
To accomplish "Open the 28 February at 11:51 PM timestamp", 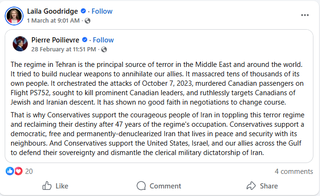I will pyautogui.click(x=64, y=49).
